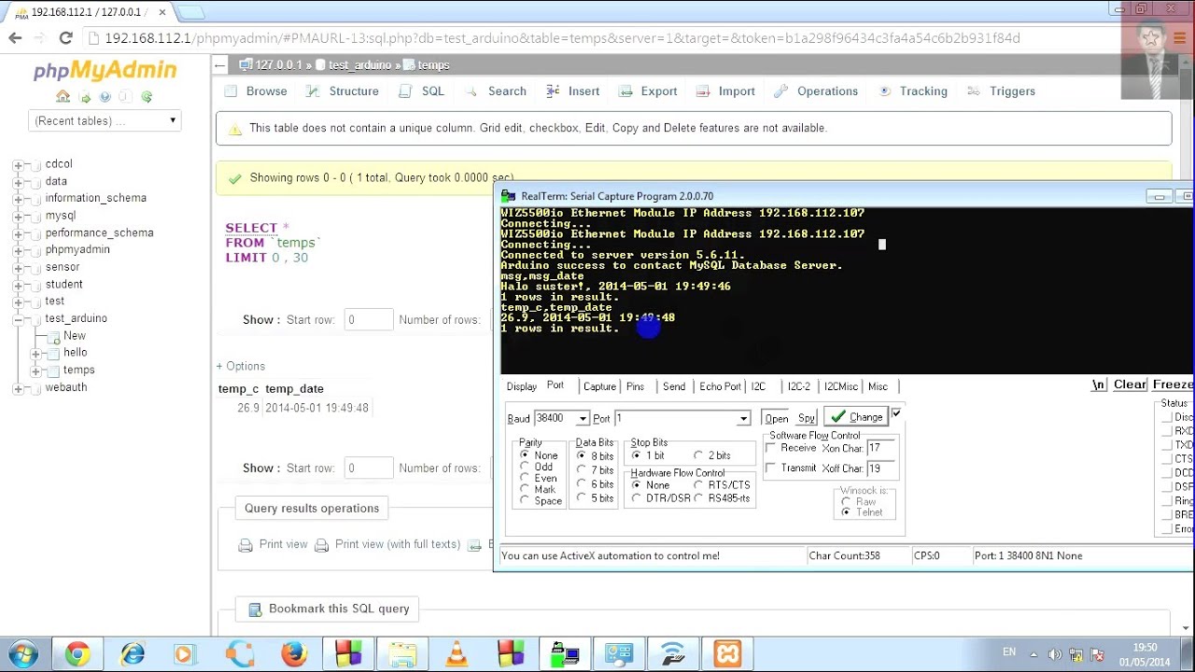The height and width of the screenshot is (672, 1195).
Task: Switch to RealTerm Pins tab
Action: (x=635, y=386)
